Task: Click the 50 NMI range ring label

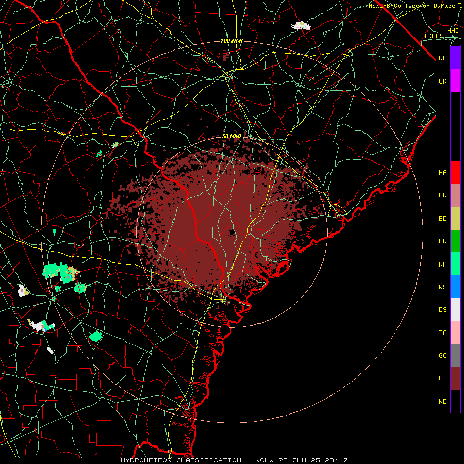Action: [231, 137]
